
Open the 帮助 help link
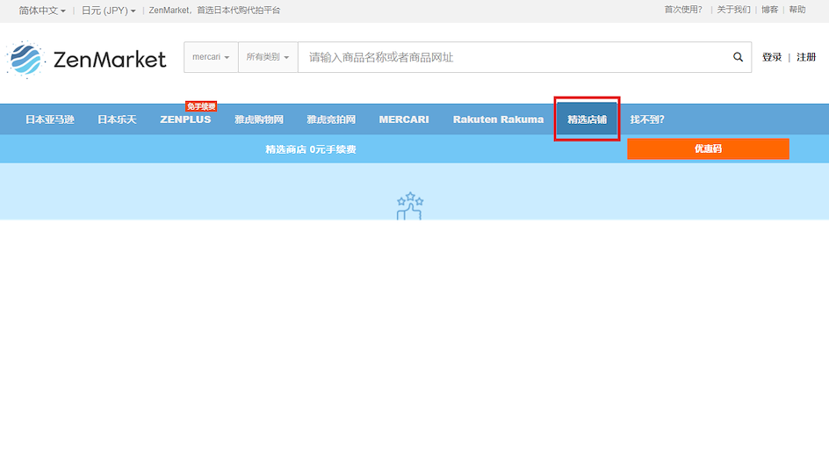[x=797, y=10]
